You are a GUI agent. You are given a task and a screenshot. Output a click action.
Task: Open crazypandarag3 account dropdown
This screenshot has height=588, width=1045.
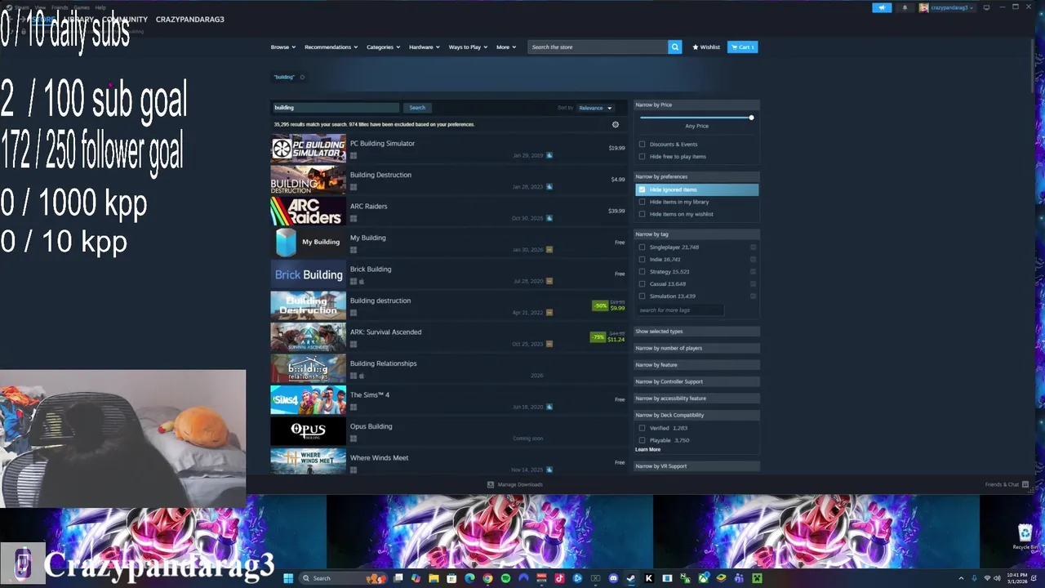[947, 7]
